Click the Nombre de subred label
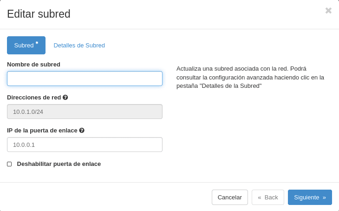This screenshot has height=211, width=339. coord(33,65)
